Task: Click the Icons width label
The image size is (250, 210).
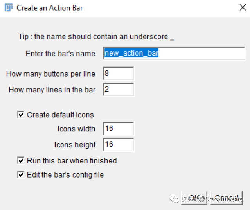Action: (x=76, y=129)
